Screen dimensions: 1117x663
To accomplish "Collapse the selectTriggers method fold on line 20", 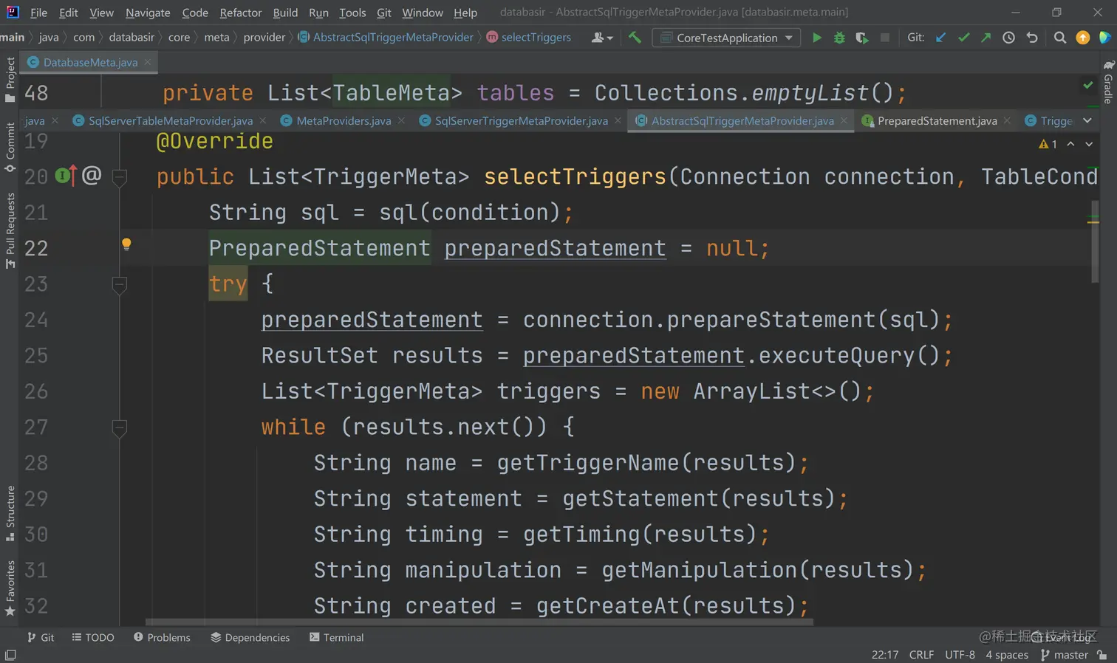I will (x=119, y=176).
